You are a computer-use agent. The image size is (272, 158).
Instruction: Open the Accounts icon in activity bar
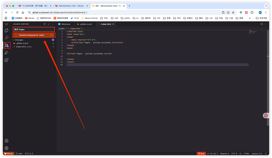[x=6, y=141]
